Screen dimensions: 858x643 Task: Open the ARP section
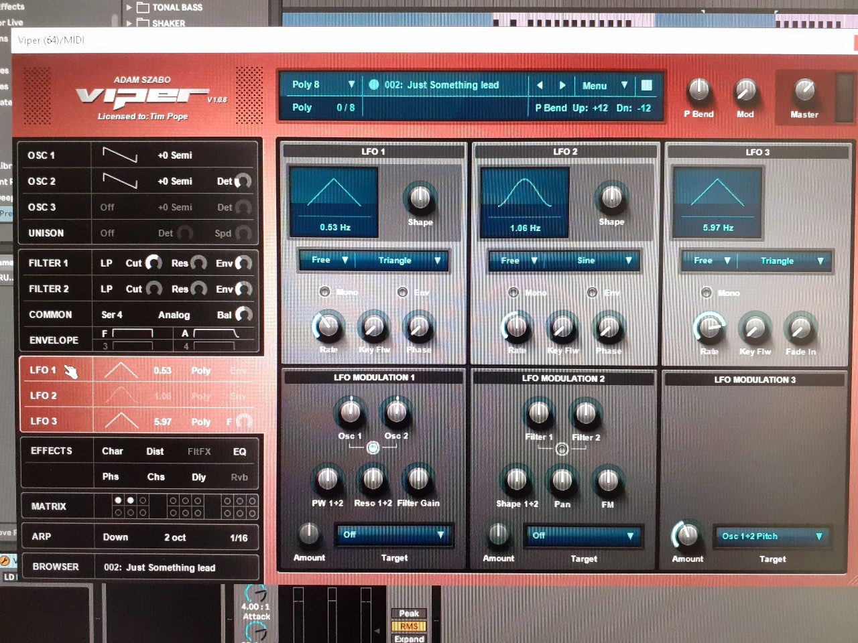(41, 537)
